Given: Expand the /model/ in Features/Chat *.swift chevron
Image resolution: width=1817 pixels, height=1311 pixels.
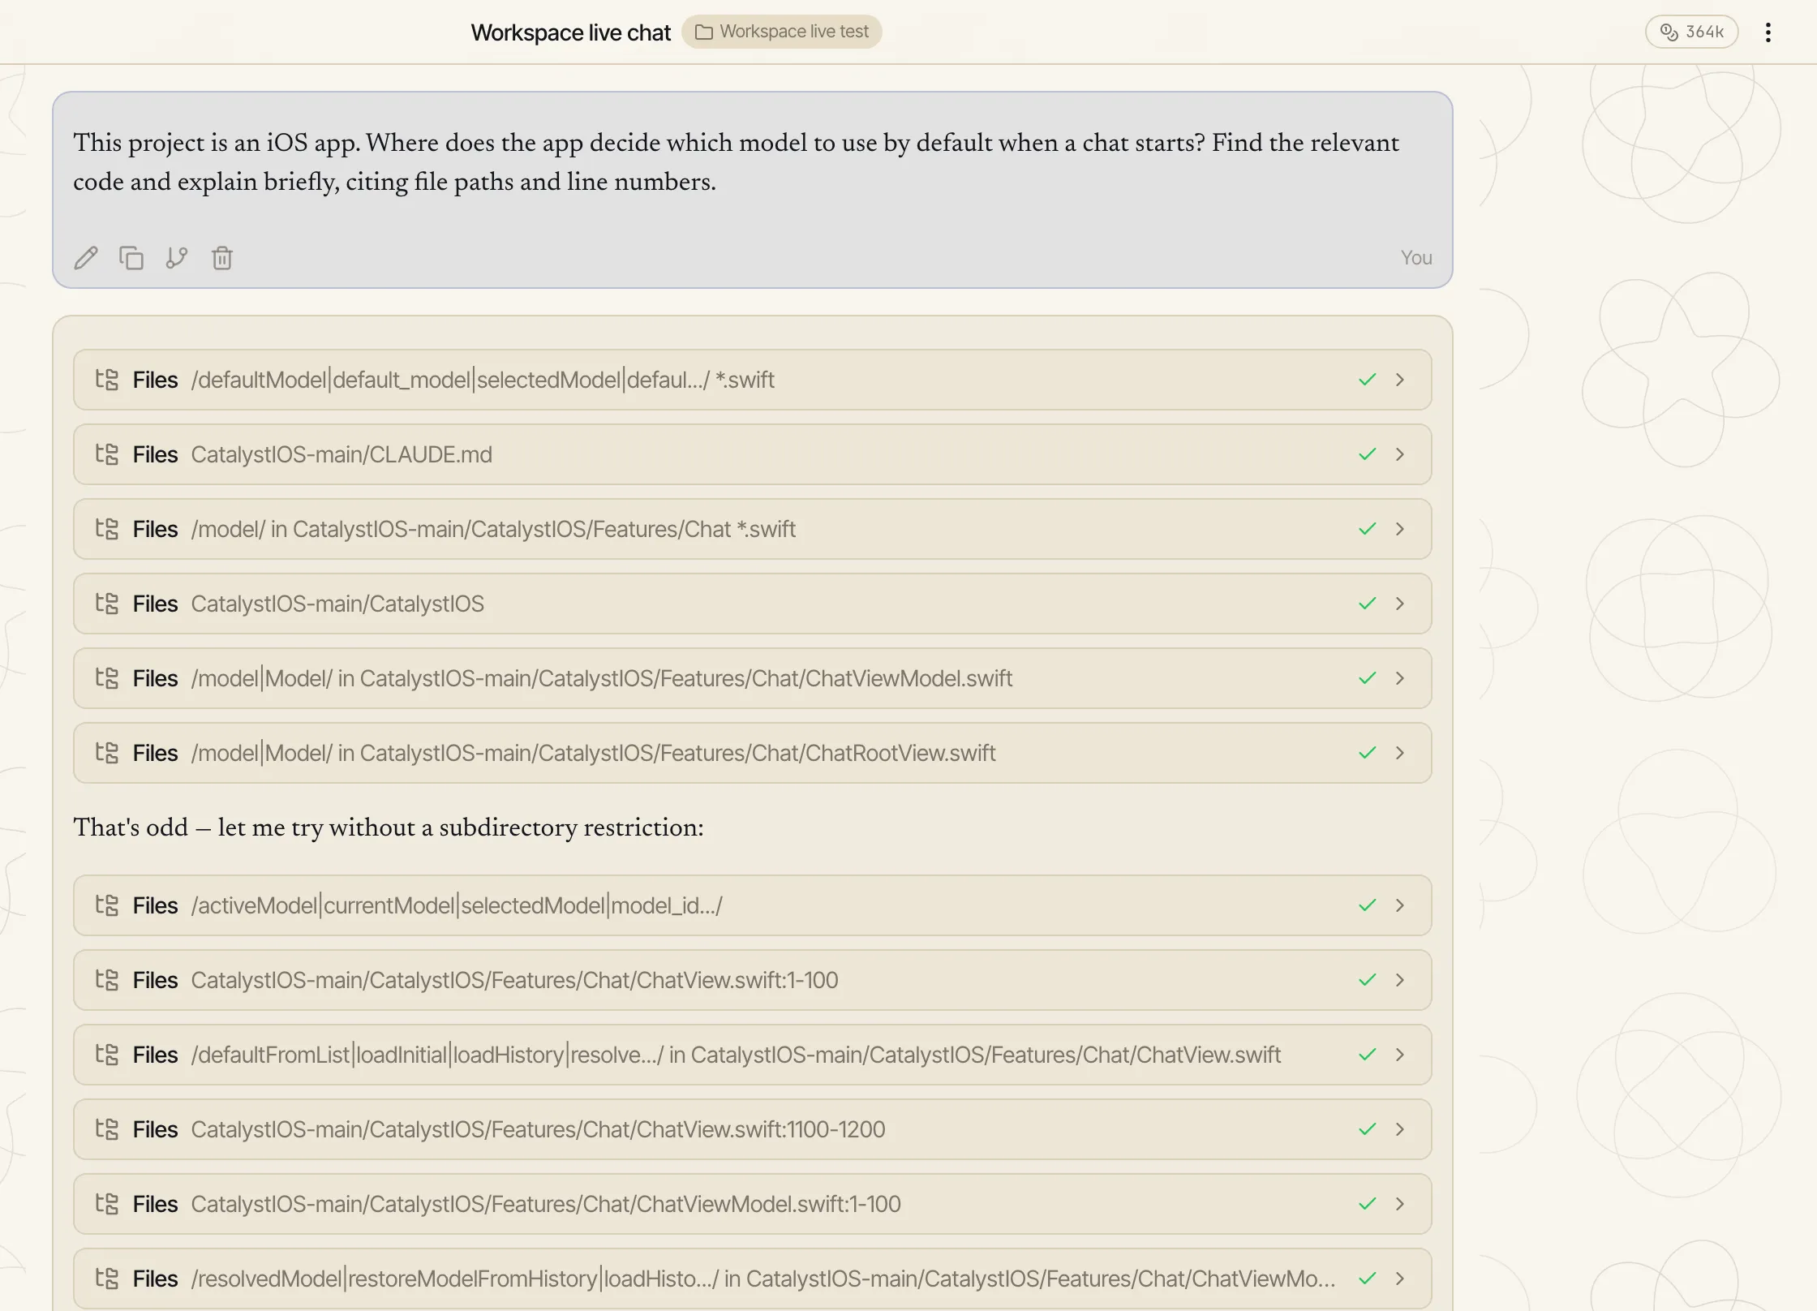Looking at the screenshot, I should pyautogui.click(x=1399, y=529).
